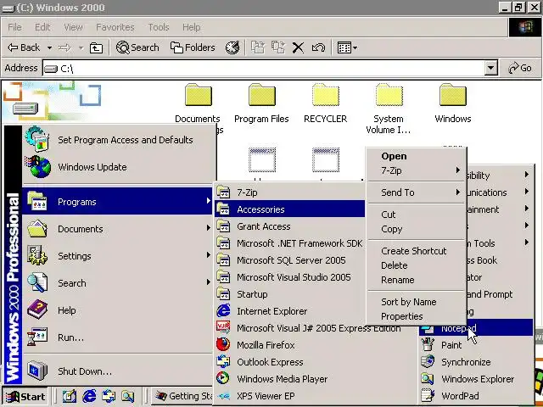543x407 pixels.
Task: Select Accessories in Programs menu
Action: tap(289, 209)
